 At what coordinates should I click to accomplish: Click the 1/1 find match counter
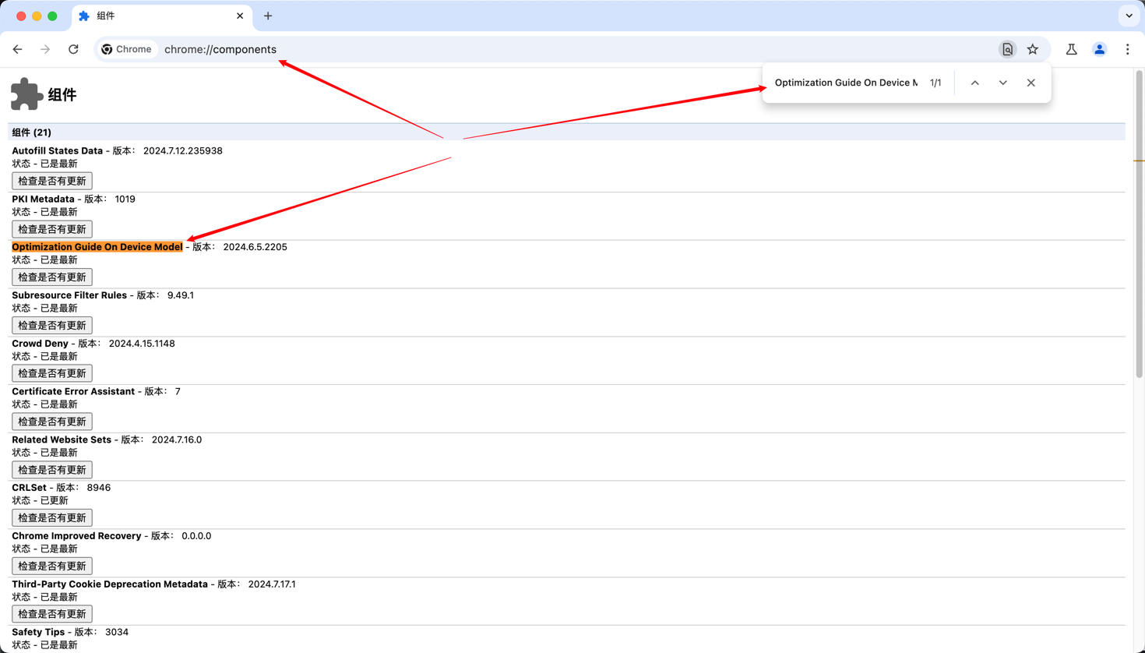(935, 83)
